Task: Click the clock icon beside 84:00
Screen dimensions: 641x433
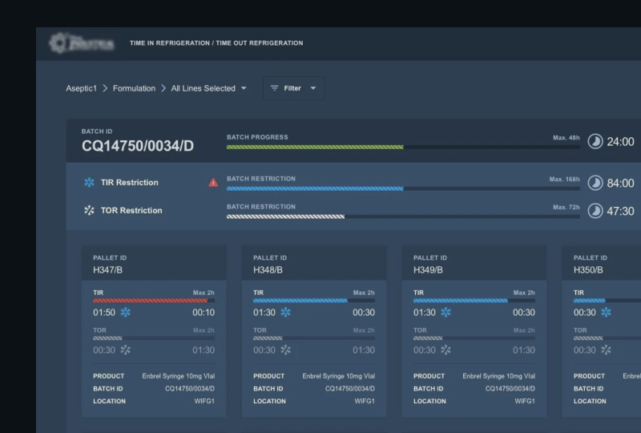Action: (595, 183)
